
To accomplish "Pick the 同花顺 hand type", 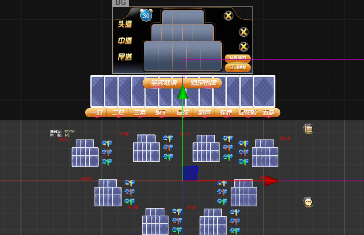I will (248, 113).
